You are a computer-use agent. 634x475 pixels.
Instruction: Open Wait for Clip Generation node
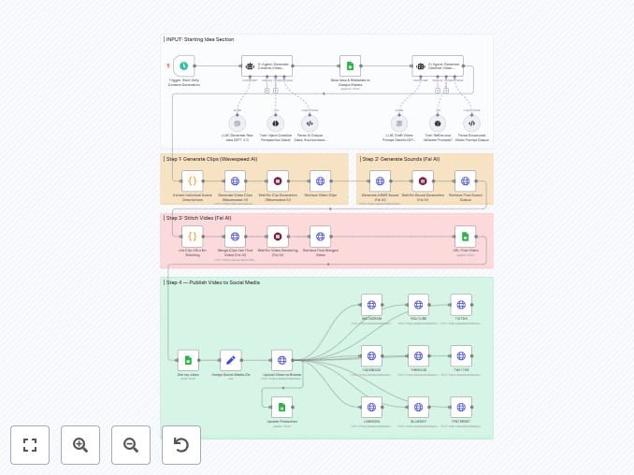coord(278,181)
